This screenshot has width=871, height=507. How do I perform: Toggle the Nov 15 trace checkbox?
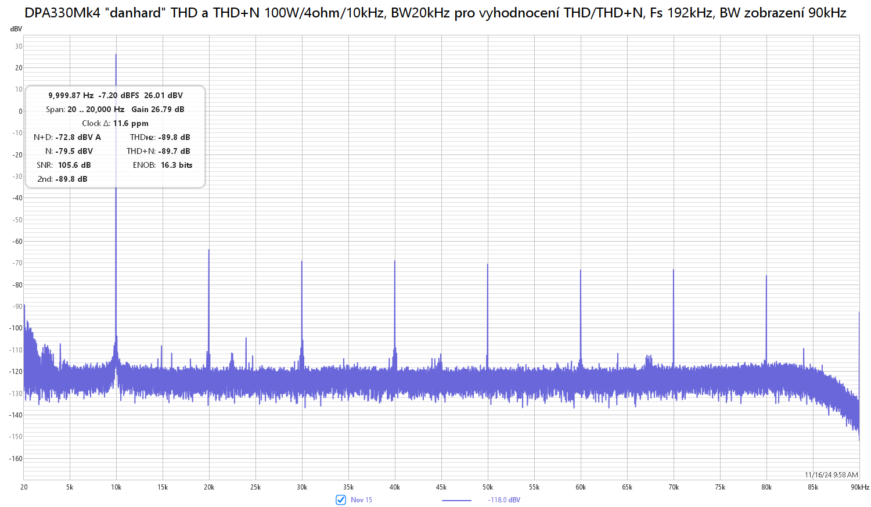coord(341,499)
